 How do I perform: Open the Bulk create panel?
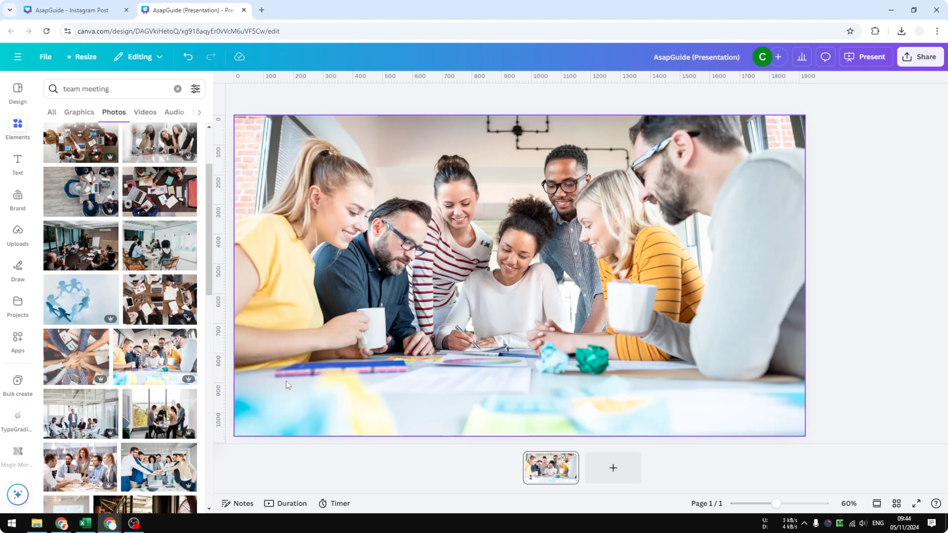[x=18, y=385]
